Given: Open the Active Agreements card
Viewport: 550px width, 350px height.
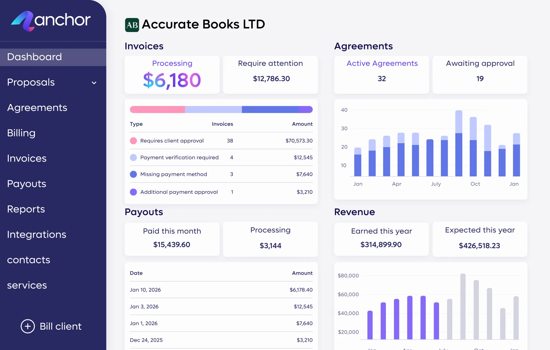Looking at the screenshot, I should click(381, 75).
